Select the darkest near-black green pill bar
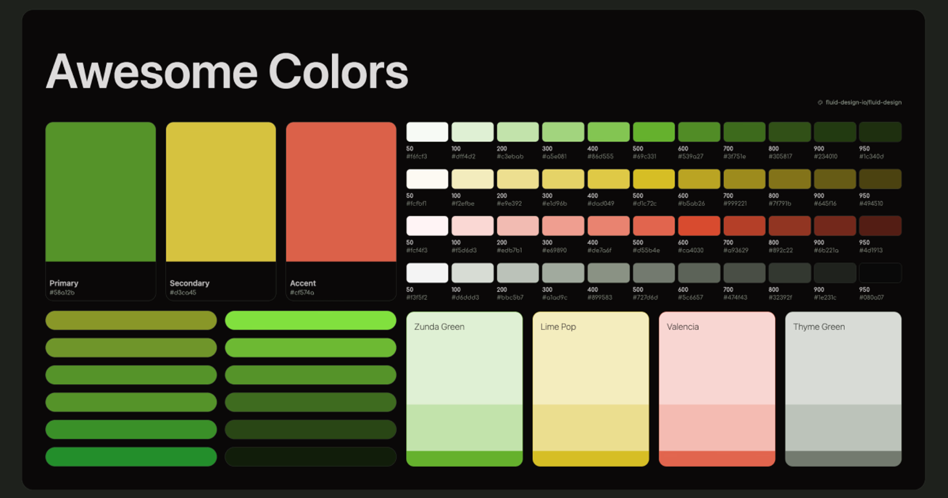The width and height of the screenshot is (948, 498). (310, 456)
